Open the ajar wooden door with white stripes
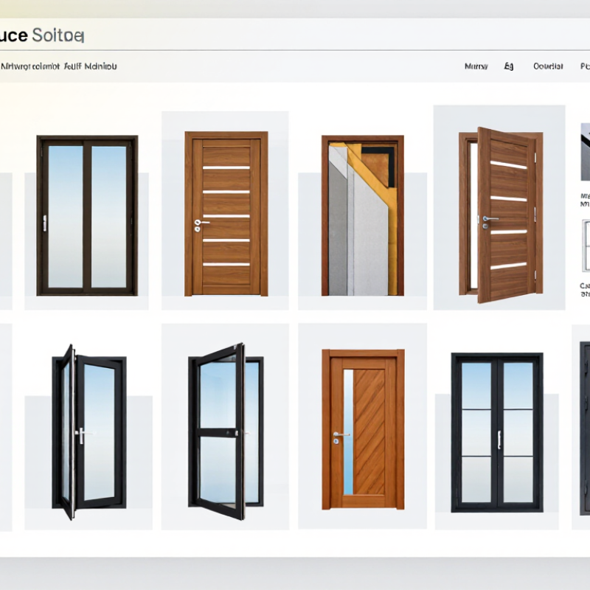The width and height of the screenshot is (590, 590). pos(501,215)
